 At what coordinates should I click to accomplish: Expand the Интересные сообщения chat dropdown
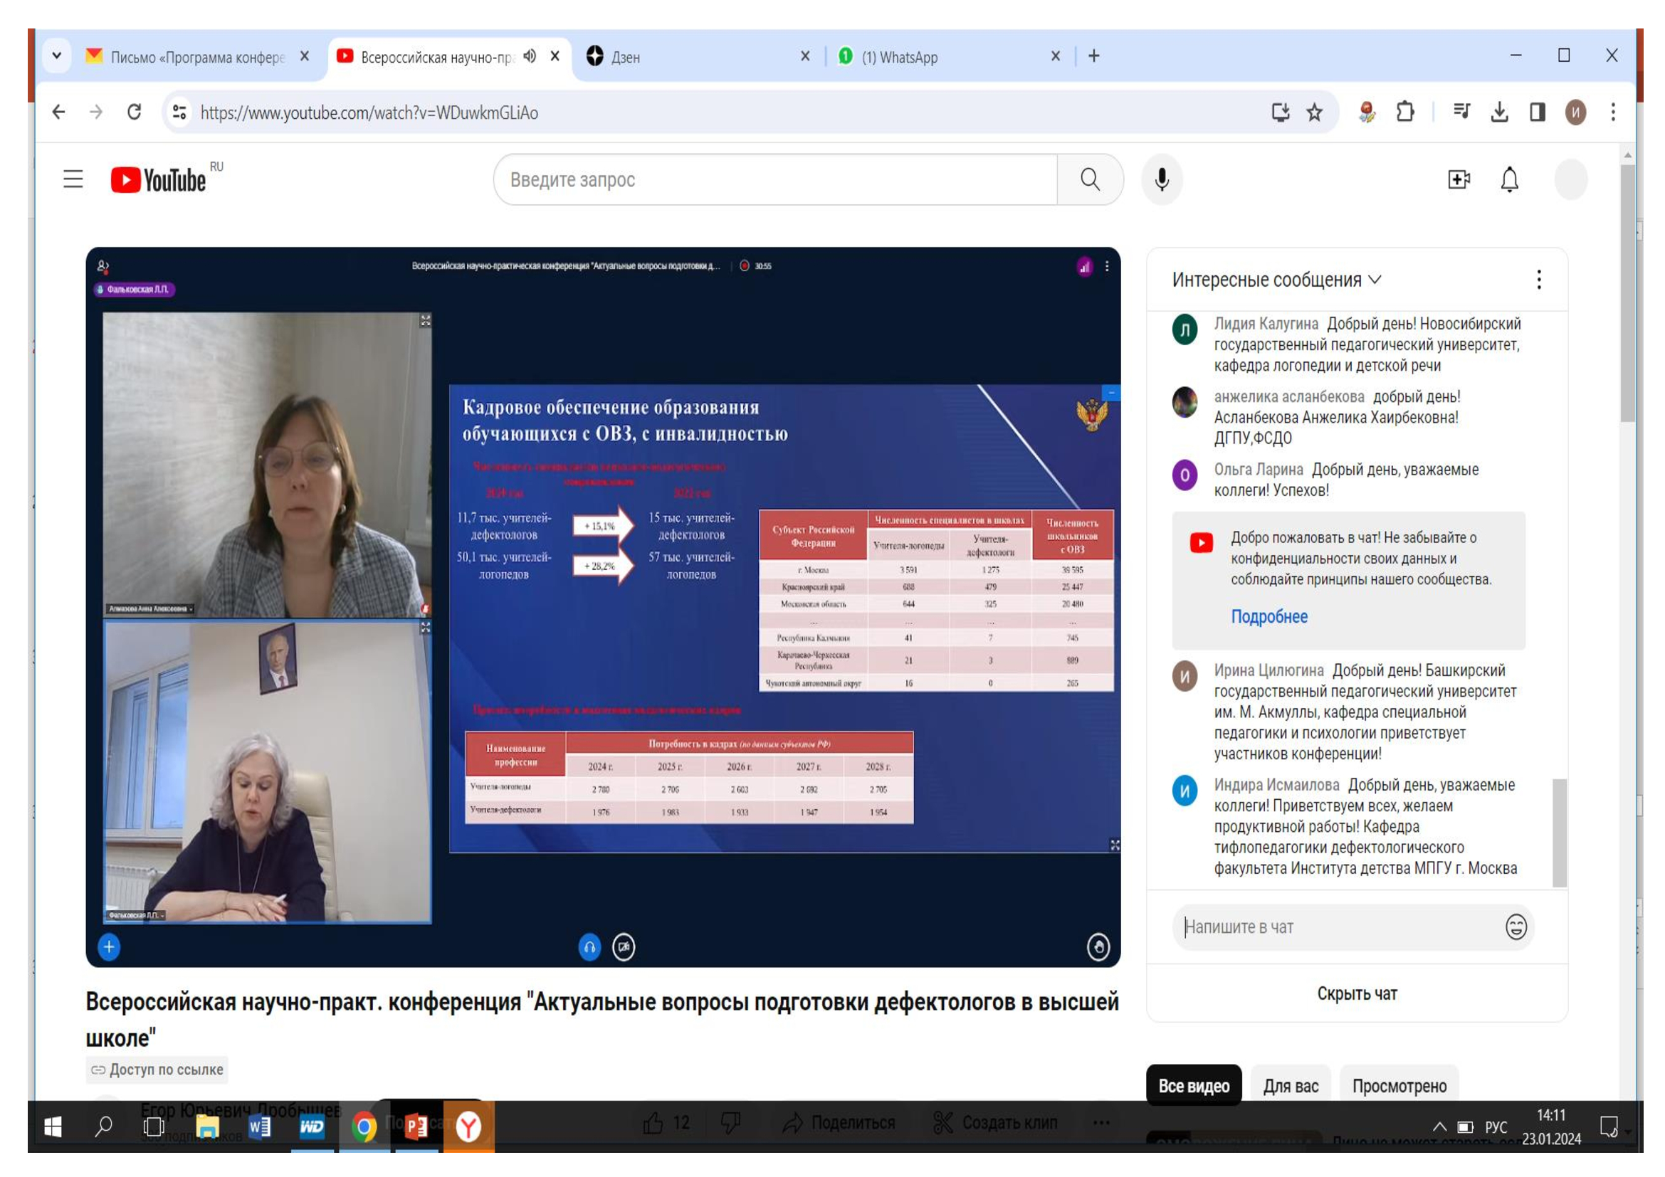[x=1276, y=280]
